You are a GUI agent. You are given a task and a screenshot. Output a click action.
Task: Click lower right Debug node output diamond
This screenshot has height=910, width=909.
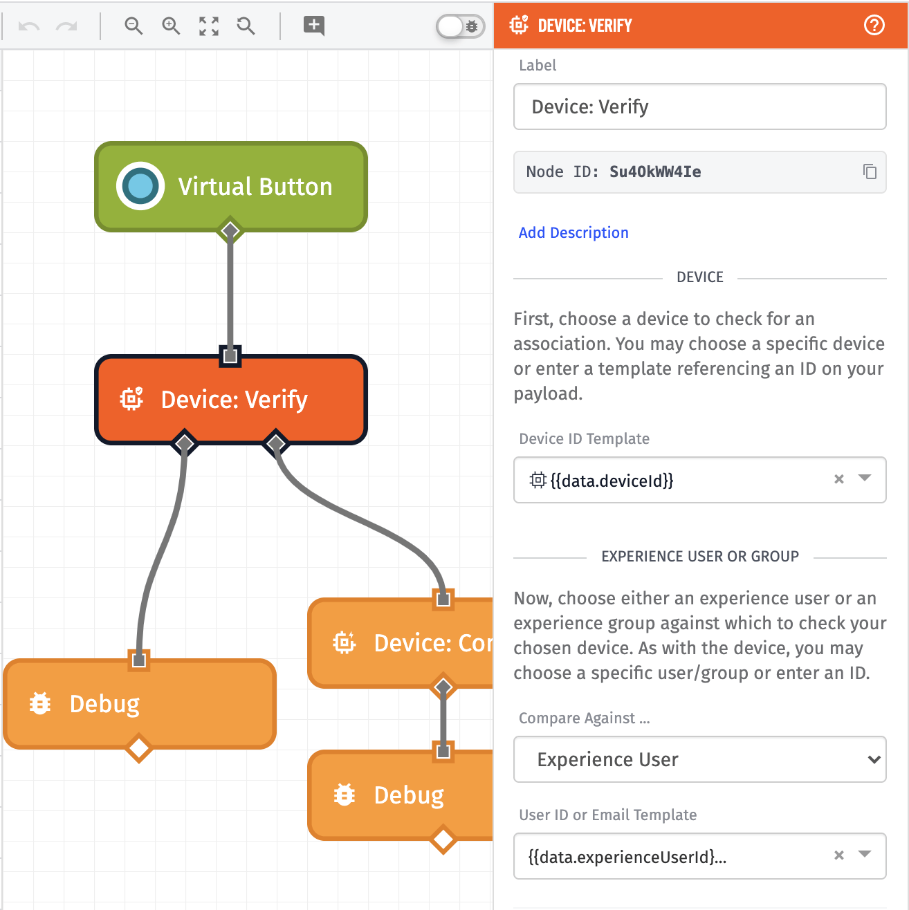(x=443, y=839)
